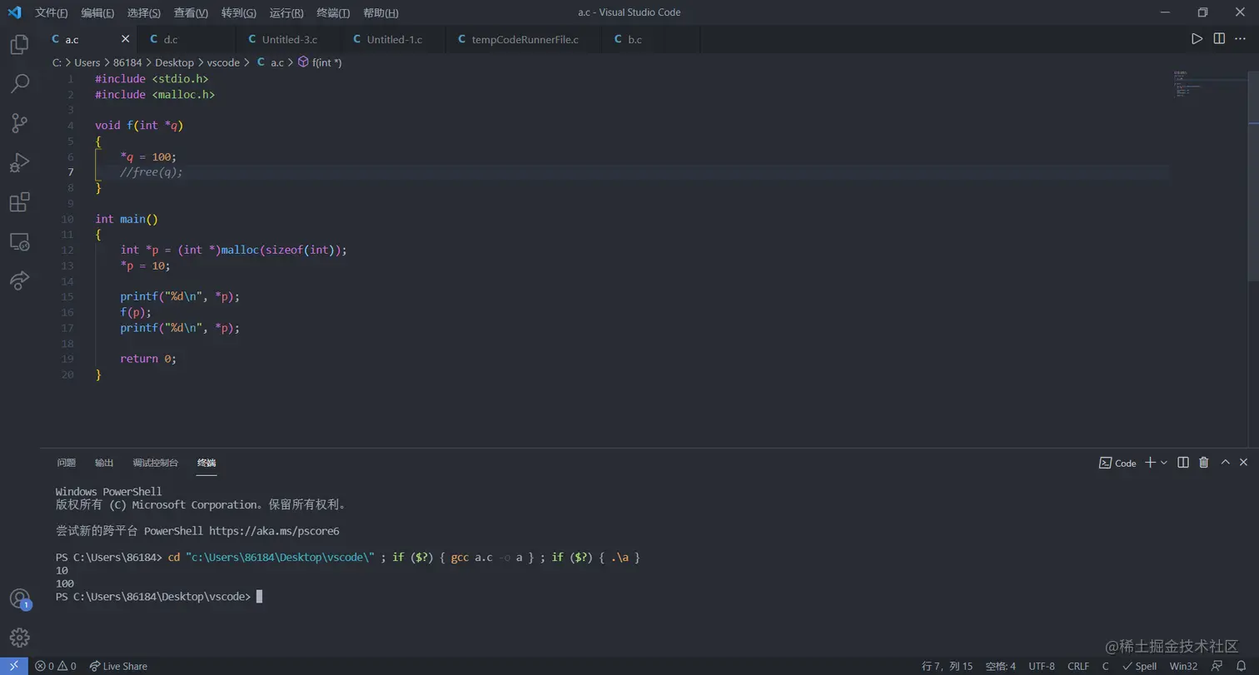Open the https://aka.ms/pscore6 link in terminal
This screenshot has height=675, width=1259.
coord(274,531)
